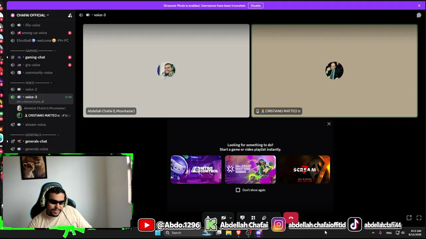
Task: Collapse the VOICE category
Action: point(31,83)
